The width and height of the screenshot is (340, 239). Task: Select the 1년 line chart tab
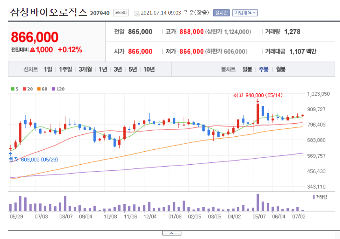[103, 69]
